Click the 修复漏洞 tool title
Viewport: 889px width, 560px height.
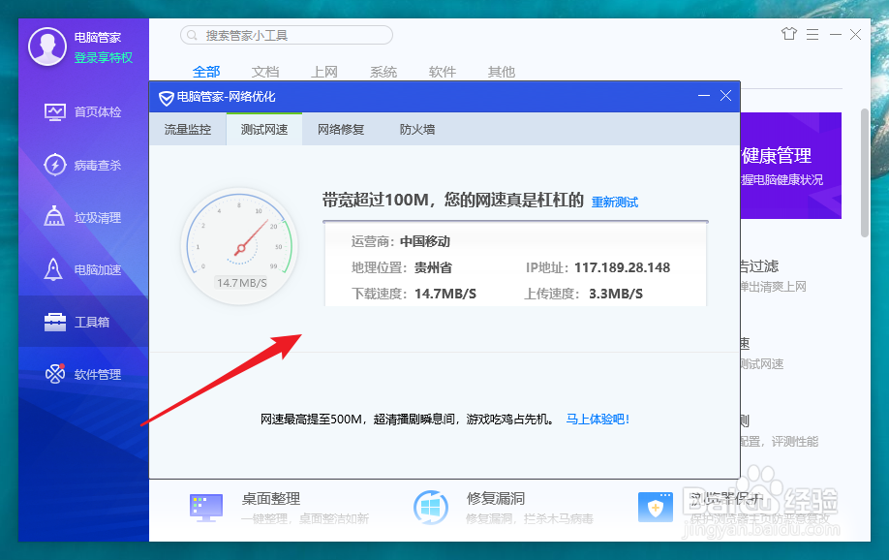pos(496,499)
